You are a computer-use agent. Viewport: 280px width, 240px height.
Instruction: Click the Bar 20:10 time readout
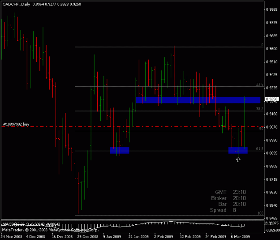point(232,204)
